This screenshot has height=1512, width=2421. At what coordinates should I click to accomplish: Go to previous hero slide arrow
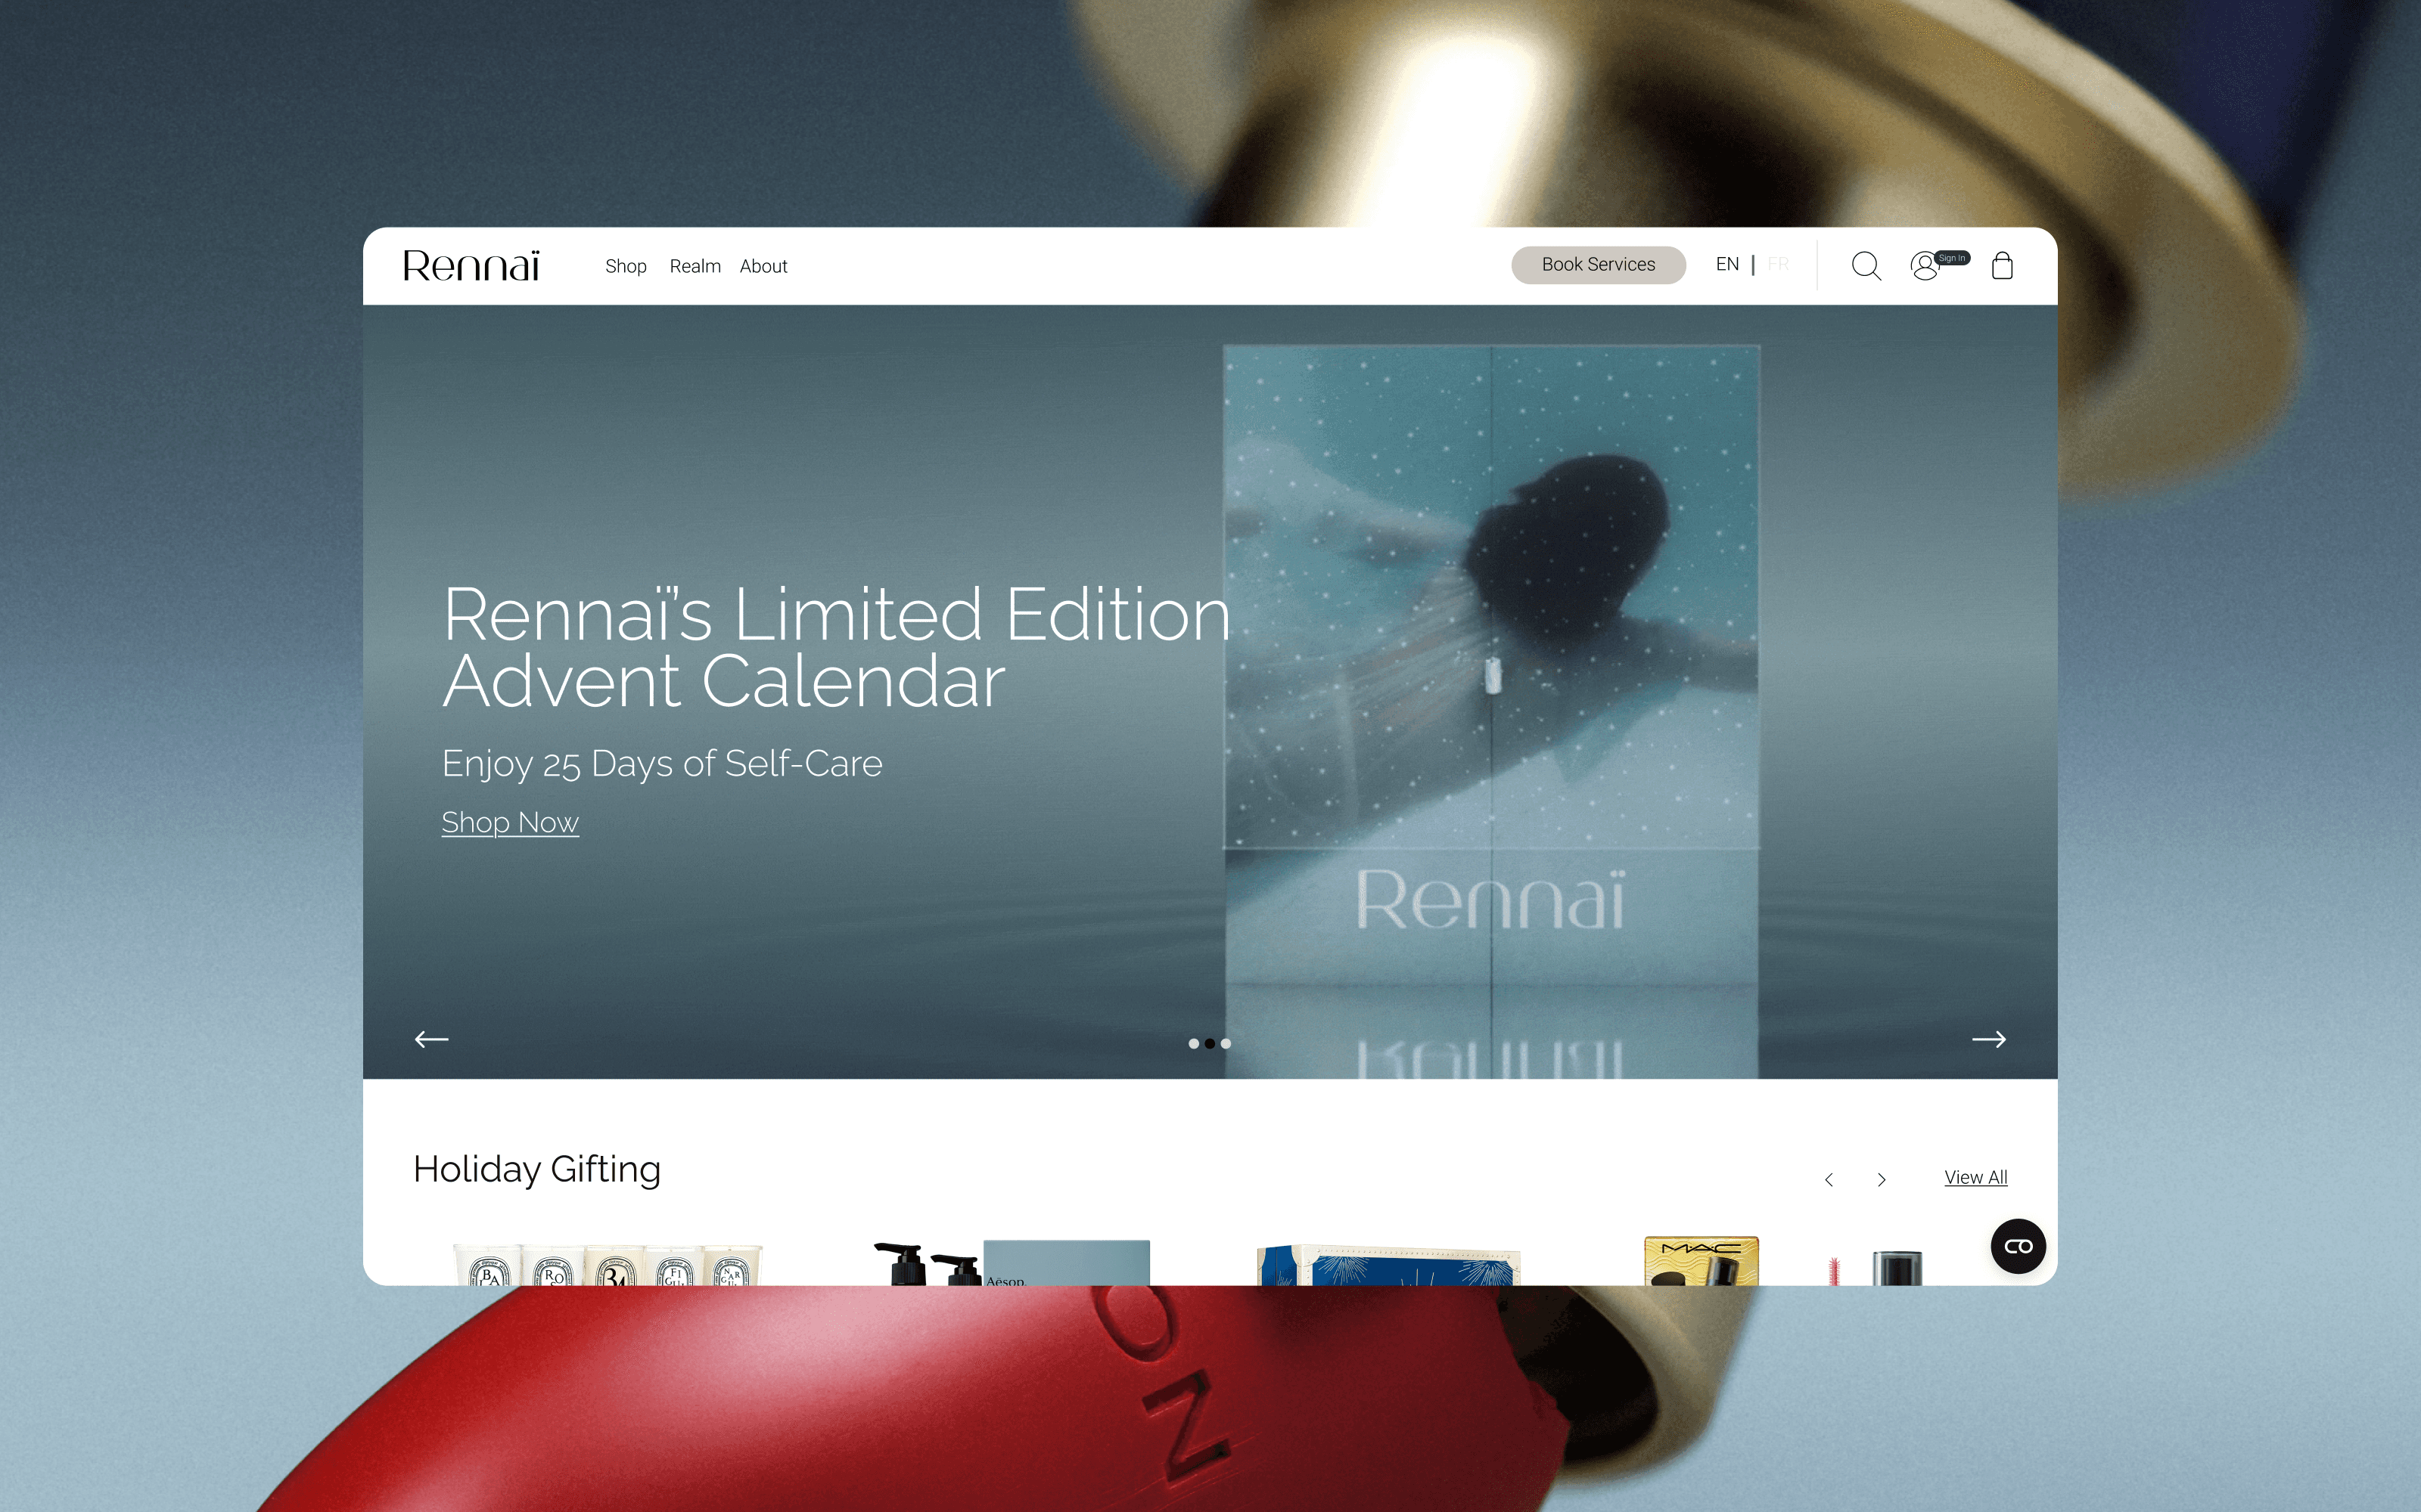tap(431, 1039)
